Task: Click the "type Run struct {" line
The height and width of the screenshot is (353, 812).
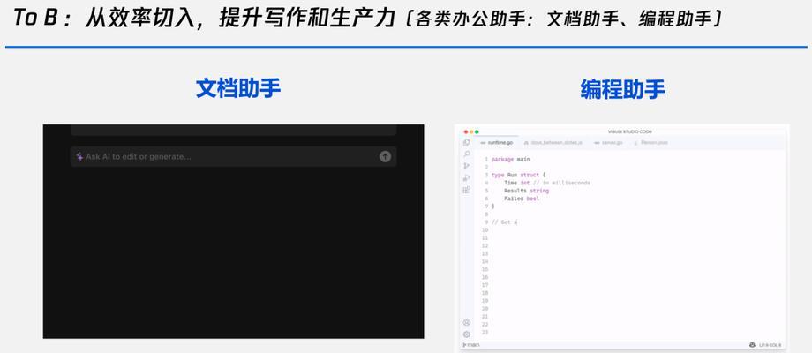Action: pyautogui.click(x=517, y=175)
